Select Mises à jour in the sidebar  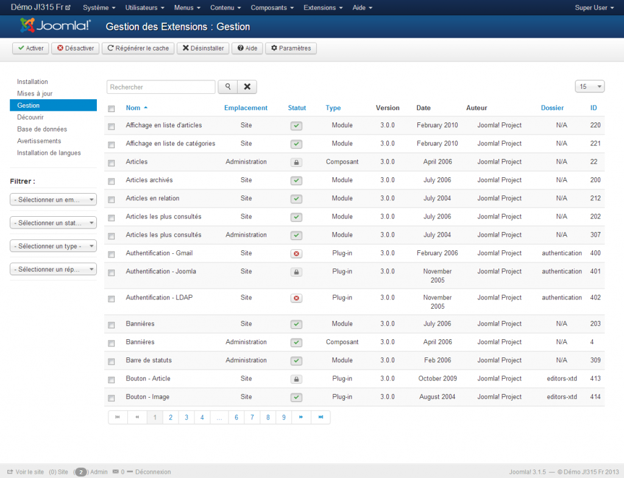tap(35, 94)
